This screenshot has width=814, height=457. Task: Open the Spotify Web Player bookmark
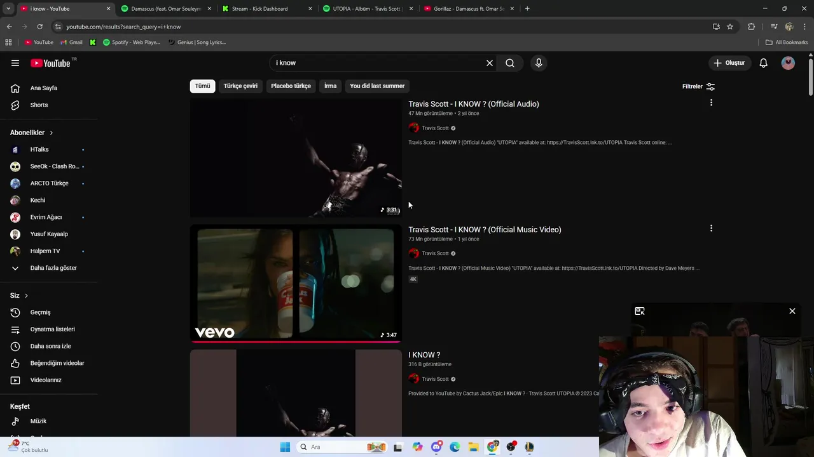point(132,43)
